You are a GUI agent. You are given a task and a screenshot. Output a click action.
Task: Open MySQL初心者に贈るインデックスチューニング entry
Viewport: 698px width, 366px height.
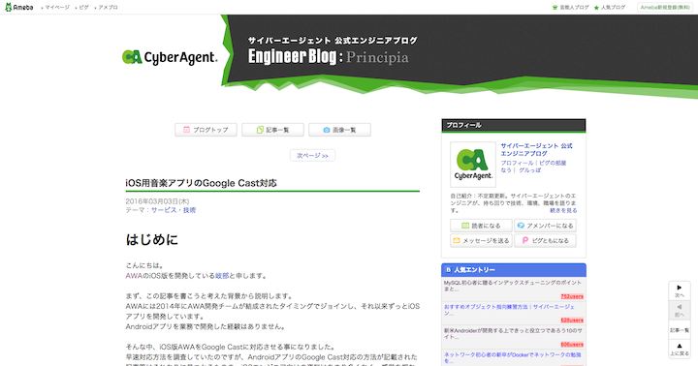click(513, 286)
